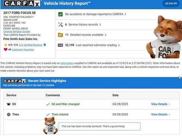The image size is (182, 136).
Task: Click the Recent Service Highlights heading
Action: pyautogui.click(x=47, y=81)
